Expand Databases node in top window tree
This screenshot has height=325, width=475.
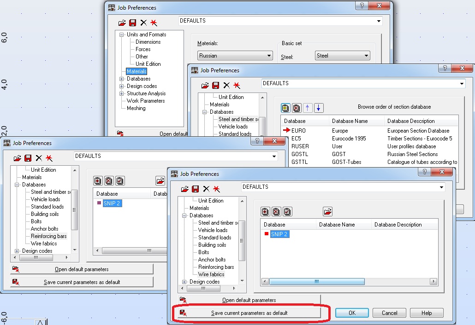tap(121, 79)
